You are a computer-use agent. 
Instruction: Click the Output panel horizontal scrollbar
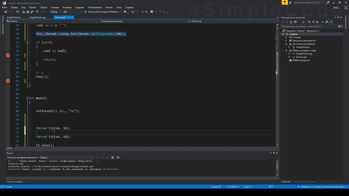click(x=141, y=178)
